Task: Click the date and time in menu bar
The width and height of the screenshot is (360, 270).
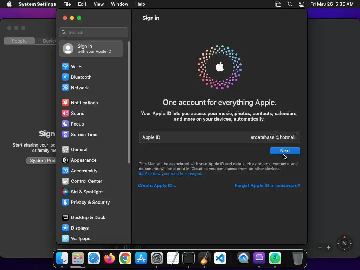Action: tap(332, 4)
